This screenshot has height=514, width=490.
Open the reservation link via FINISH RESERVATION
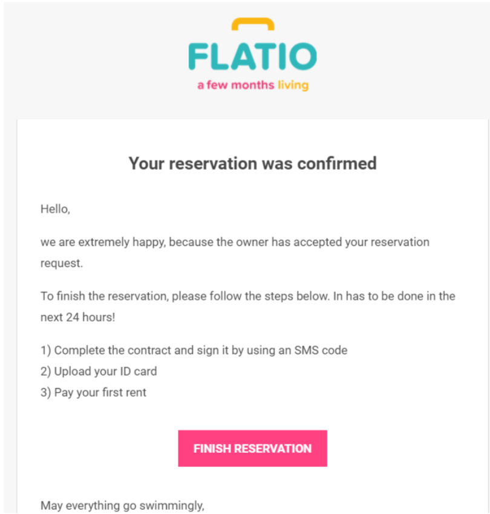252,448
